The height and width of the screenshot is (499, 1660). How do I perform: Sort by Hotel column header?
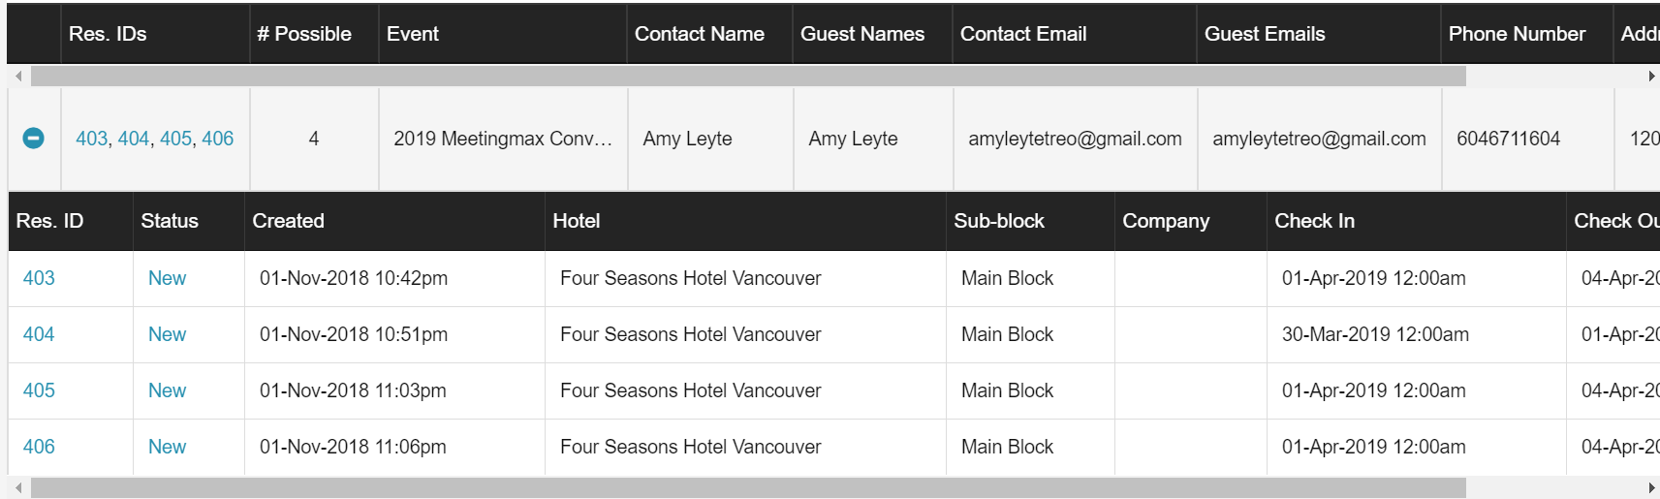577,221
